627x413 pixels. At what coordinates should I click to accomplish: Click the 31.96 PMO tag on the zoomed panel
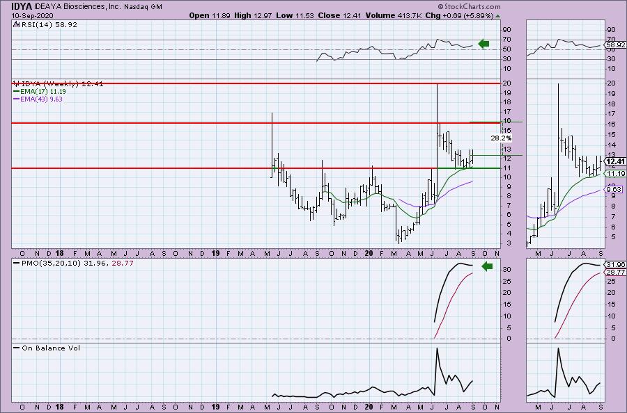tap(616, 265)
